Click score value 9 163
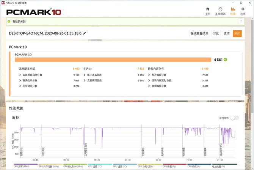The width and height of the screenshot is (254, 170). (76, 75)
